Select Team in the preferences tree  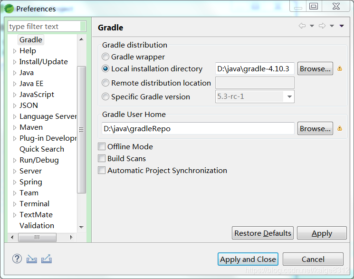point(29,192)
